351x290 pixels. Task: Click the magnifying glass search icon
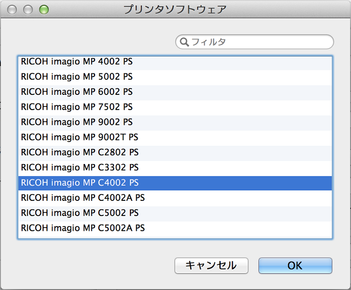[x=184, y=42]
